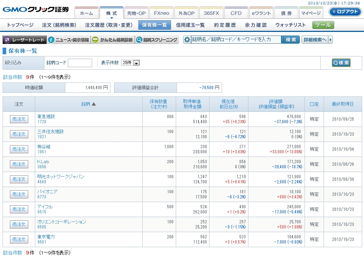The image size is (364, 260).
Task: Click the gear icon beside stock search
Action: click(187, 40)
